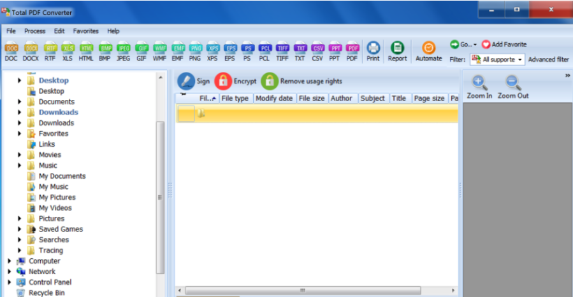Convert to PS format
Screen dimensions: 573x297
247,52
